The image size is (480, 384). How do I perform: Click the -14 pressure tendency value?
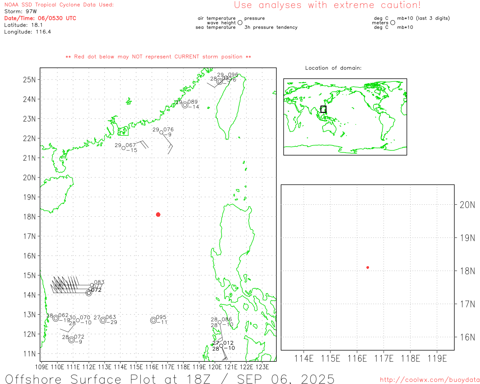click(x=193, y=107)
